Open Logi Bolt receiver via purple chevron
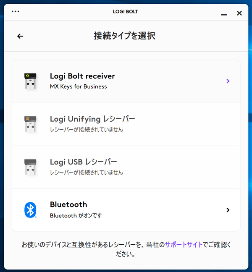 pos(228,81)
